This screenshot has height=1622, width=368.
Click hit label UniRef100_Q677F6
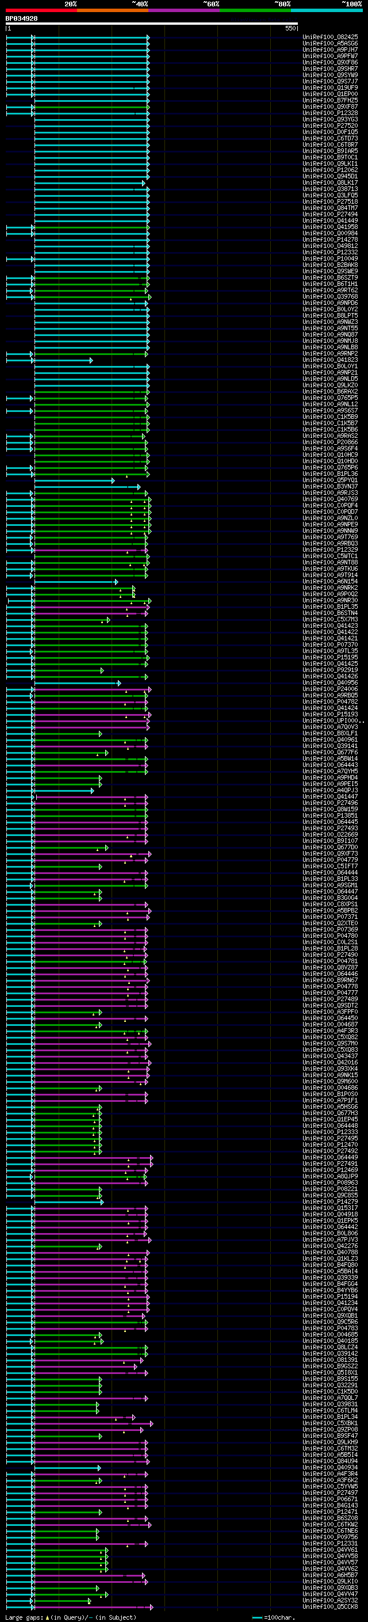[x=330, y=753]
